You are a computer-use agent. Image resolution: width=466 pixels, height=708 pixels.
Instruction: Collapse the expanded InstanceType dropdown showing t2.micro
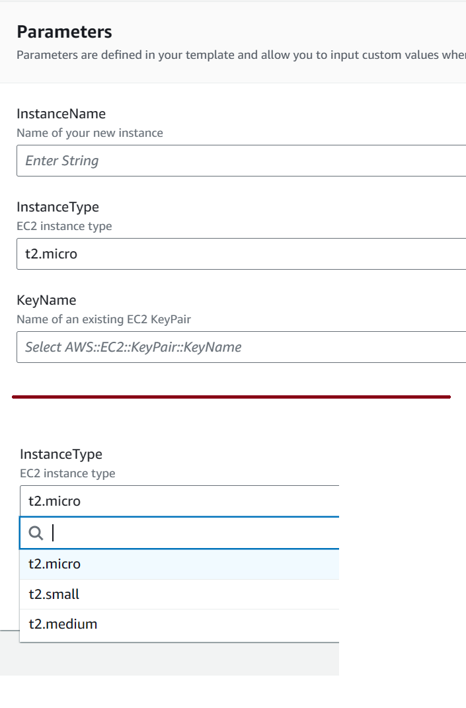click(180, 501)
